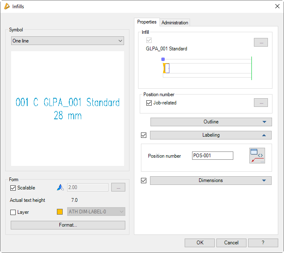This screenshot has height=253, width=284.
Task: Collapse the Labeling section
Action: [x=211, y=135]
